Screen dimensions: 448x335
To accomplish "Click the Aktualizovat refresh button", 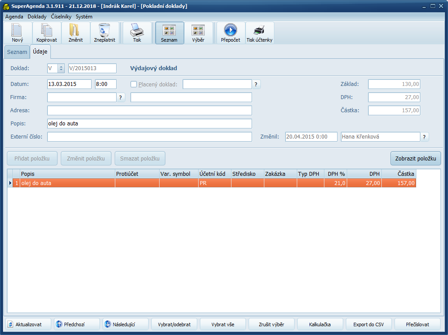I will tap(28, 324).
